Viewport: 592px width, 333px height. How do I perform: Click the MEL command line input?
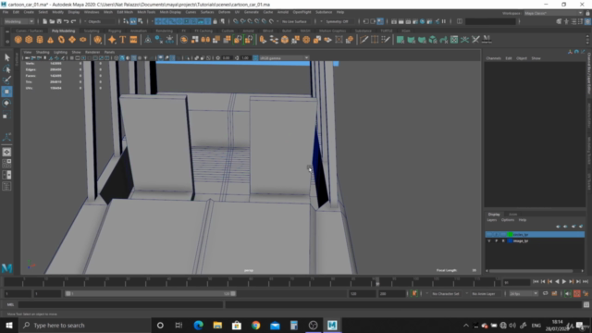point(120,304)
